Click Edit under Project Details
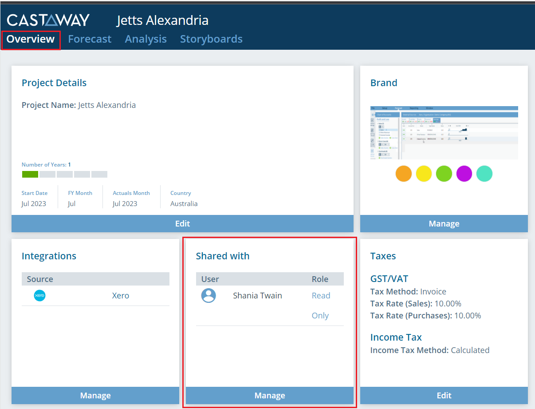535x409 pixels. [x=182, y=224]
